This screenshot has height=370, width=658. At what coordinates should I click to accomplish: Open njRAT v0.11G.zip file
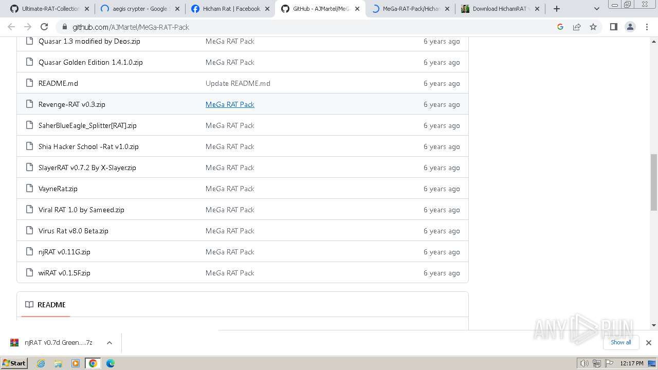(x=64, y=252)
